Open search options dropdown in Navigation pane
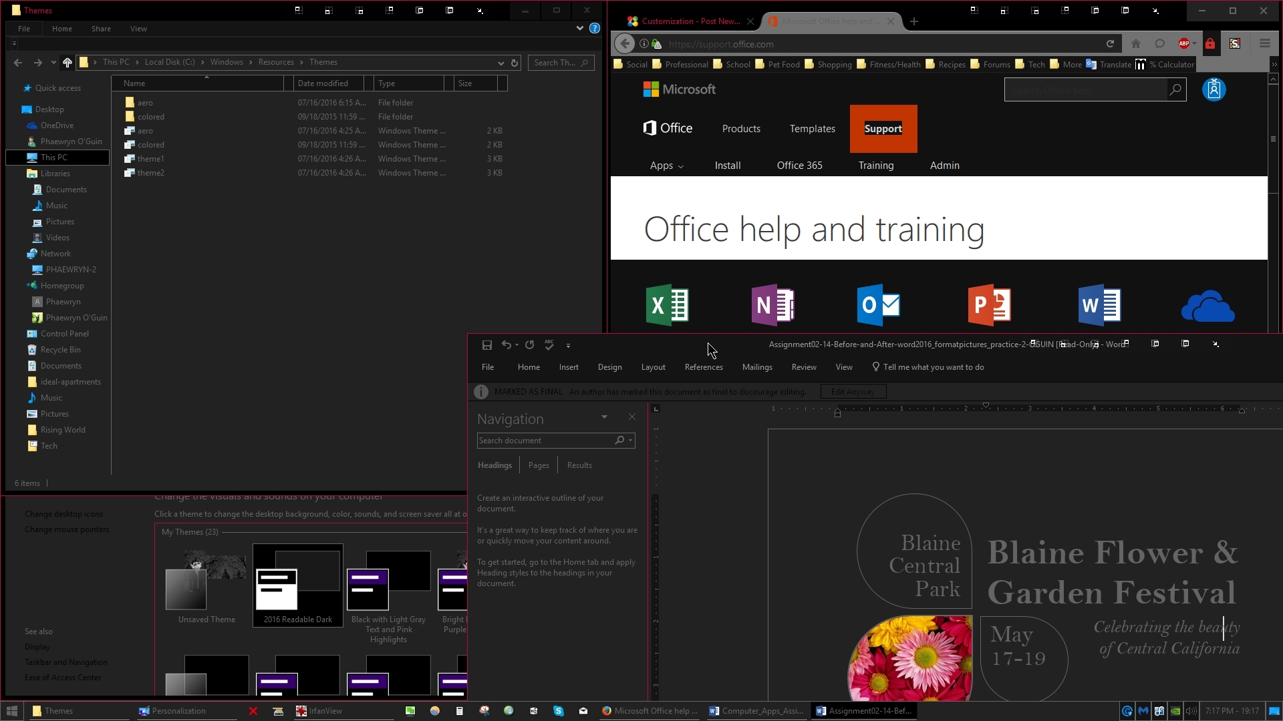This screenshot has width=1283, height=721. (630, 441)
